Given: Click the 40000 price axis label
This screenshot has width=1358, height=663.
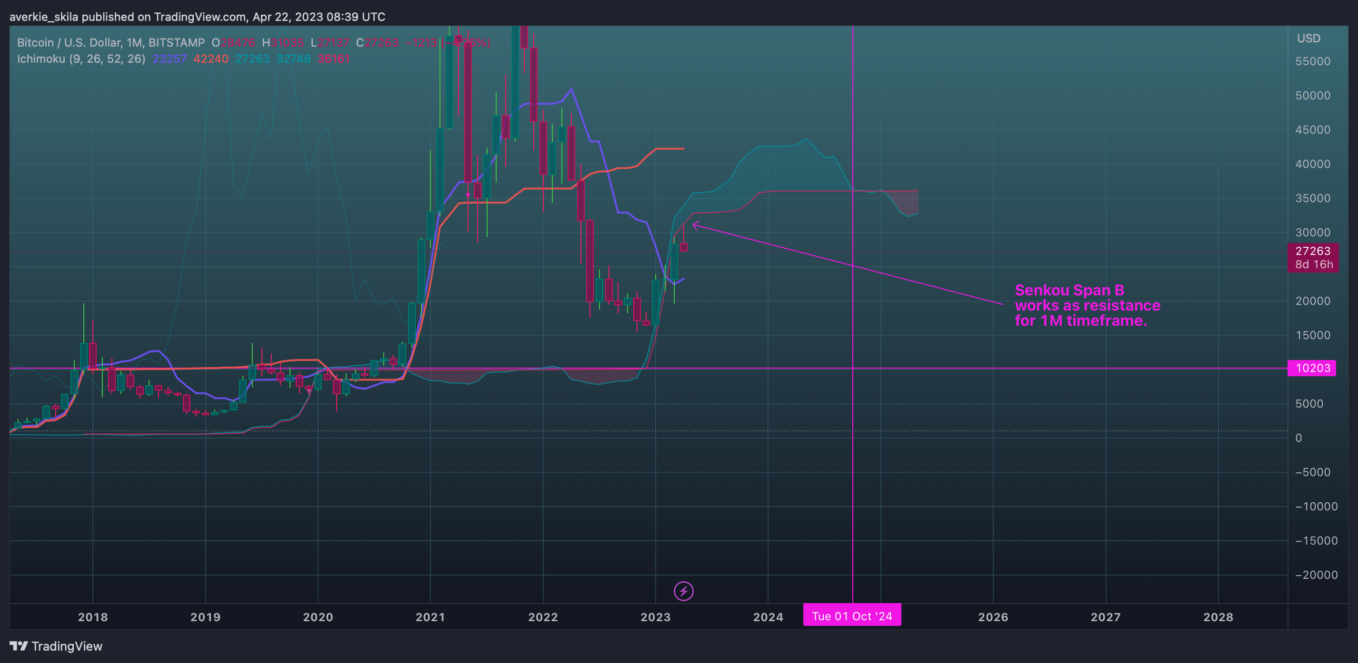Looking at the screenshot, I should (1313, 164).
